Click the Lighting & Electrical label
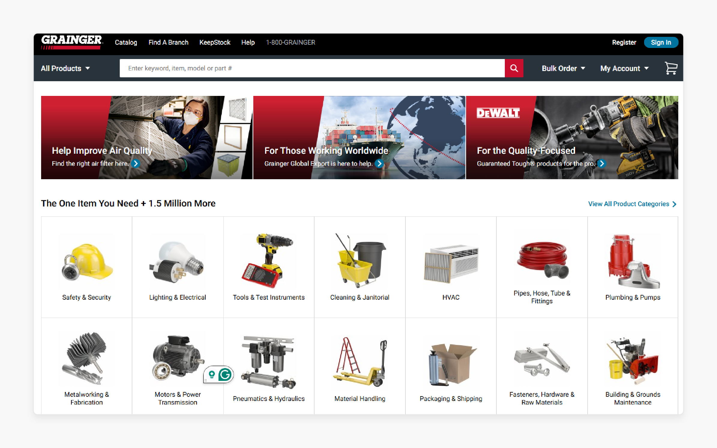Viewport: 717px width, 448px height. click(x=178, y=297)
